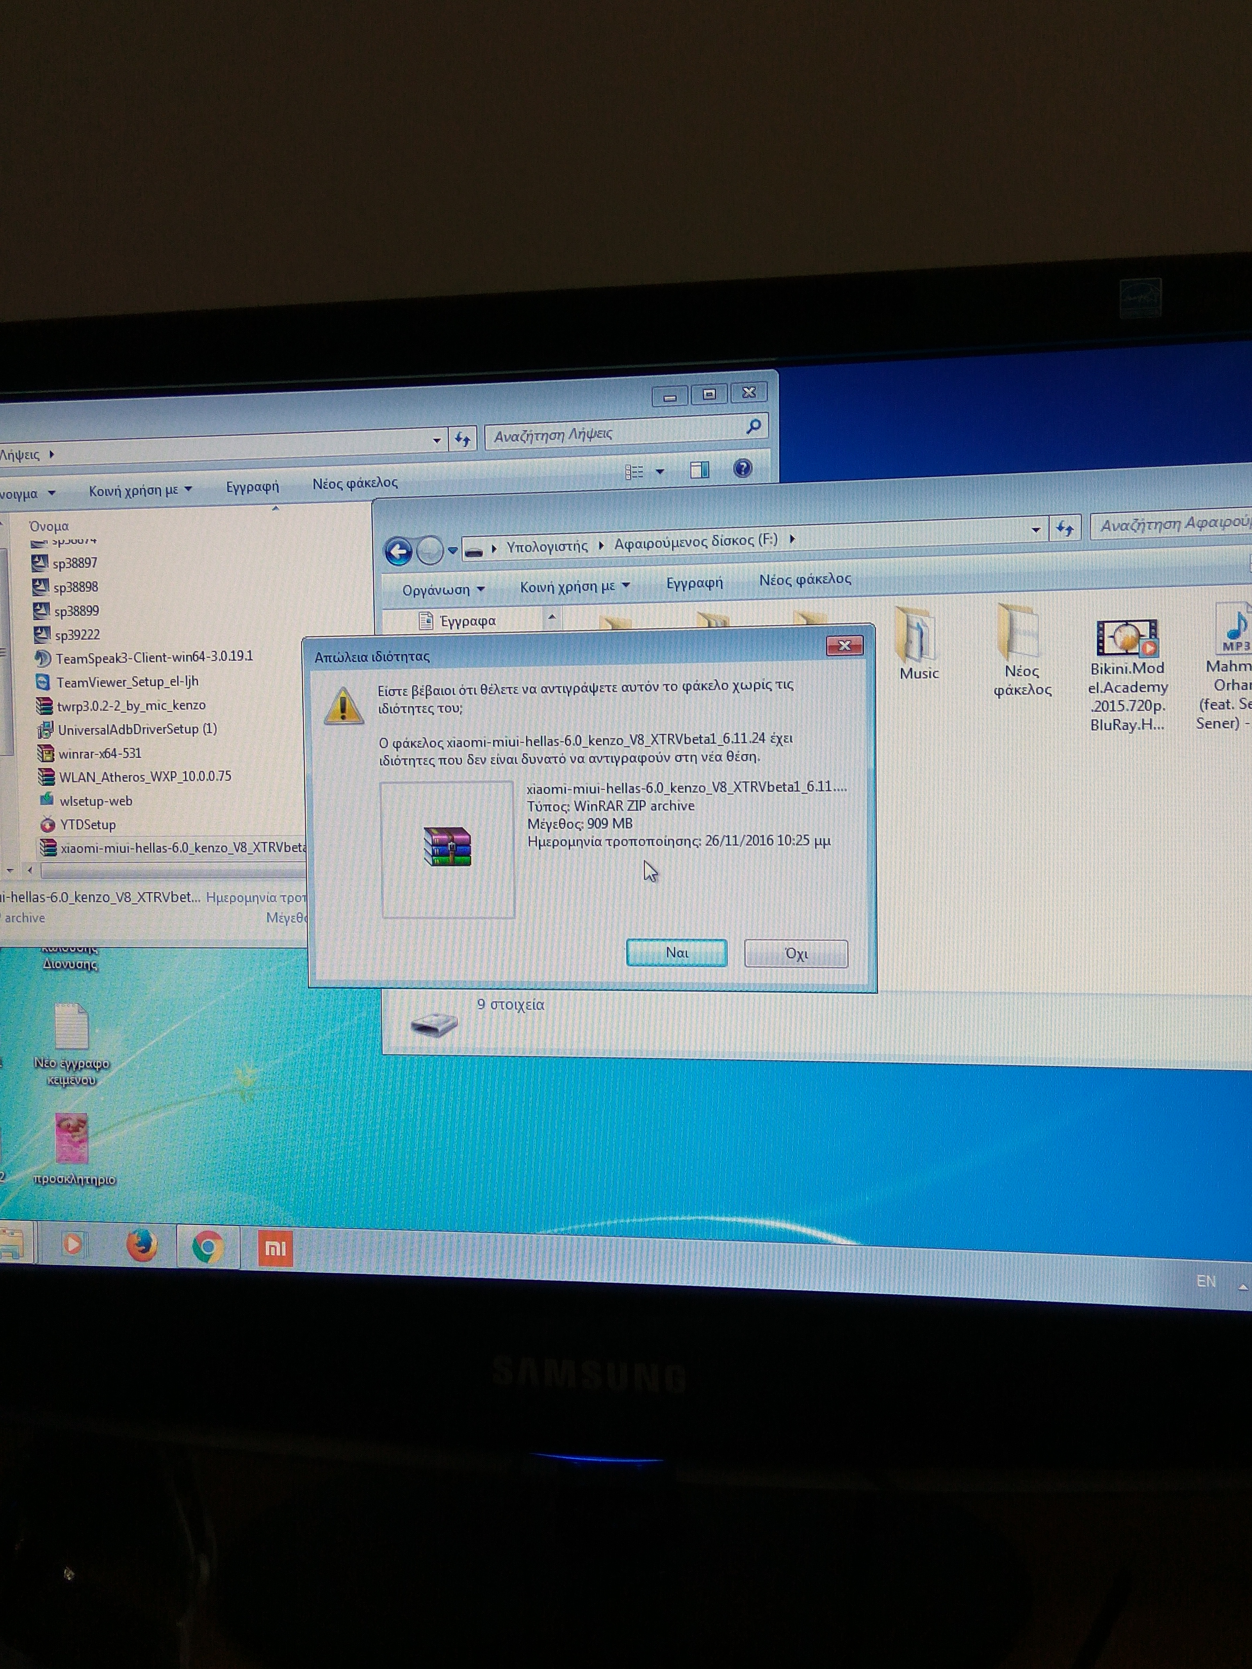Toggle the preview pane icon
This screenshot has width=1252, height=1669.
click(699, 470)
